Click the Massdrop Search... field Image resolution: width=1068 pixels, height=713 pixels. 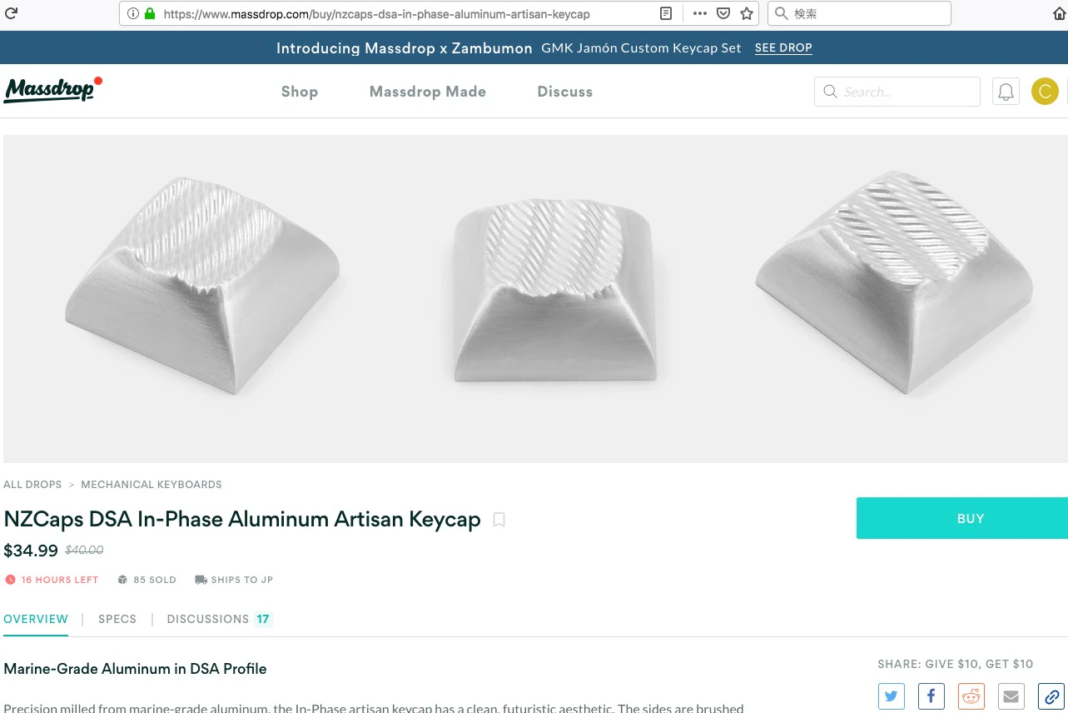[897, 92]
